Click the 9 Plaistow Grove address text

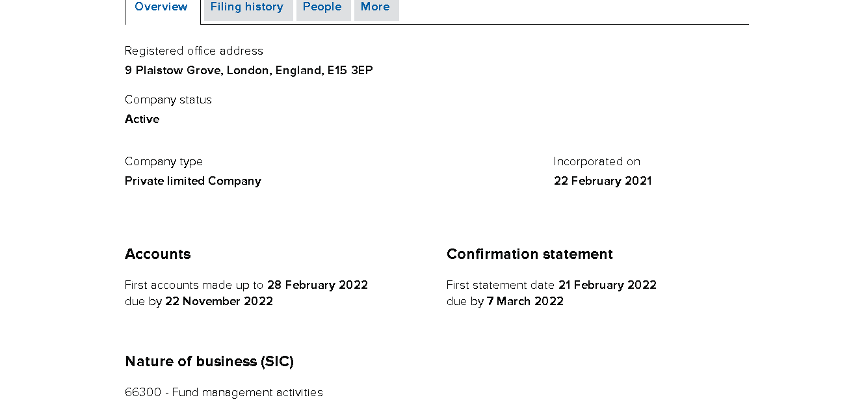click(x=248, y=70)
